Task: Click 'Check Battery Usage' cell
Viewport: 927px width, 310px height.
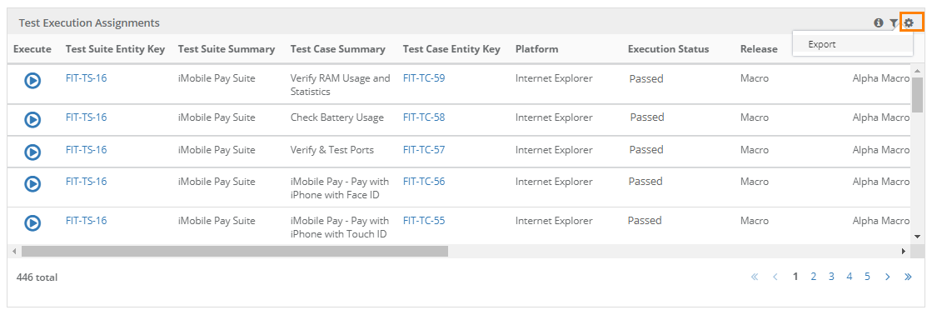Action: pos(337,117)
